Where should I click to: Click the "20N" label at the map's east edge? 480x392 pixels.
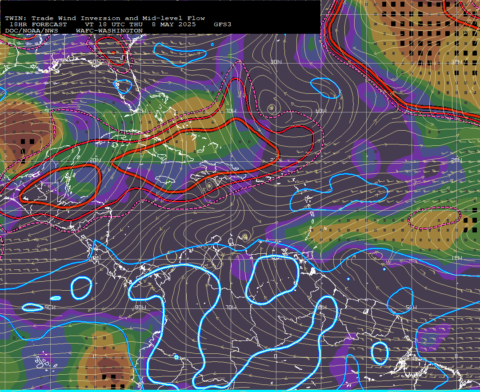coord(456,160)
